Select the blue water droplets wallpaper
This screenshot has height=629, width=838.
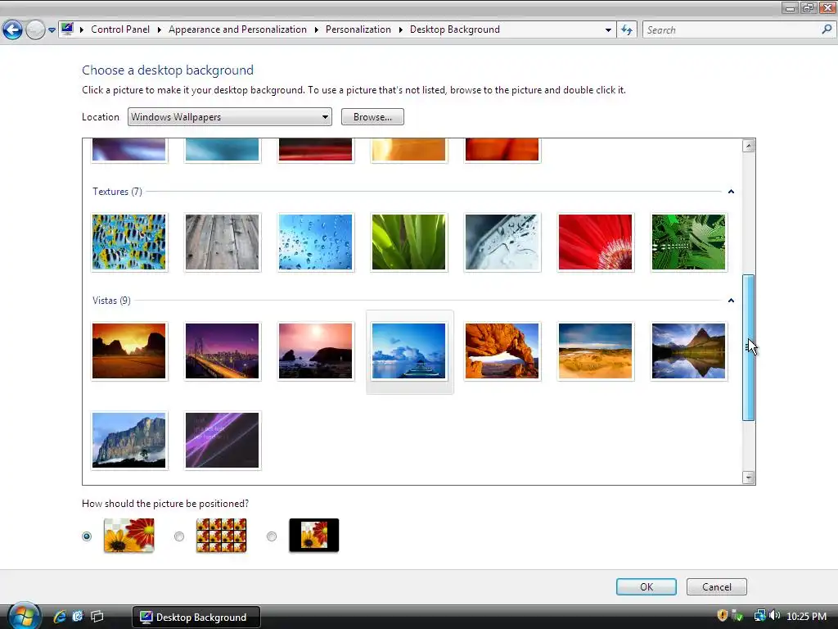point(315,242)
